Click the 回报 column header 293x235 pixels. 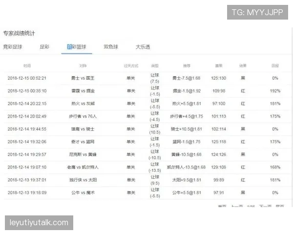[x=275, y=66]
